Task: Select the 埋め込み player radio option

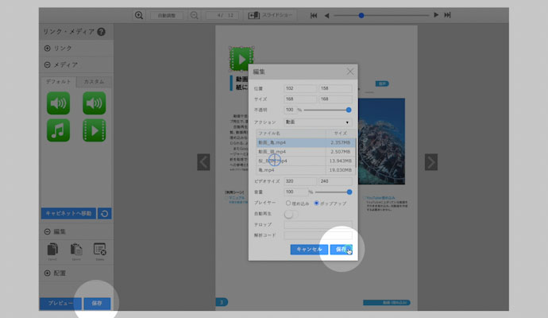Action: 288,203
